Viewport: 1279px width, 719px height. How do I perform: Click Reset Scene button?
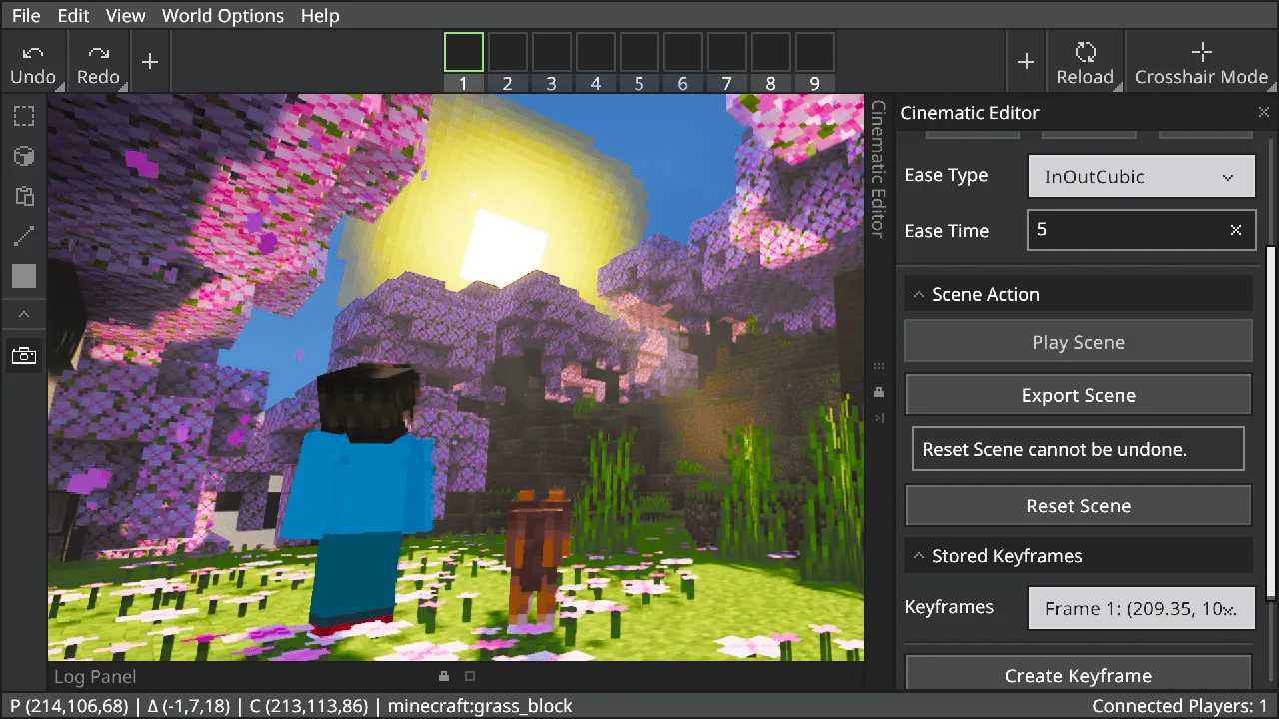click(x=1078, y=505)
